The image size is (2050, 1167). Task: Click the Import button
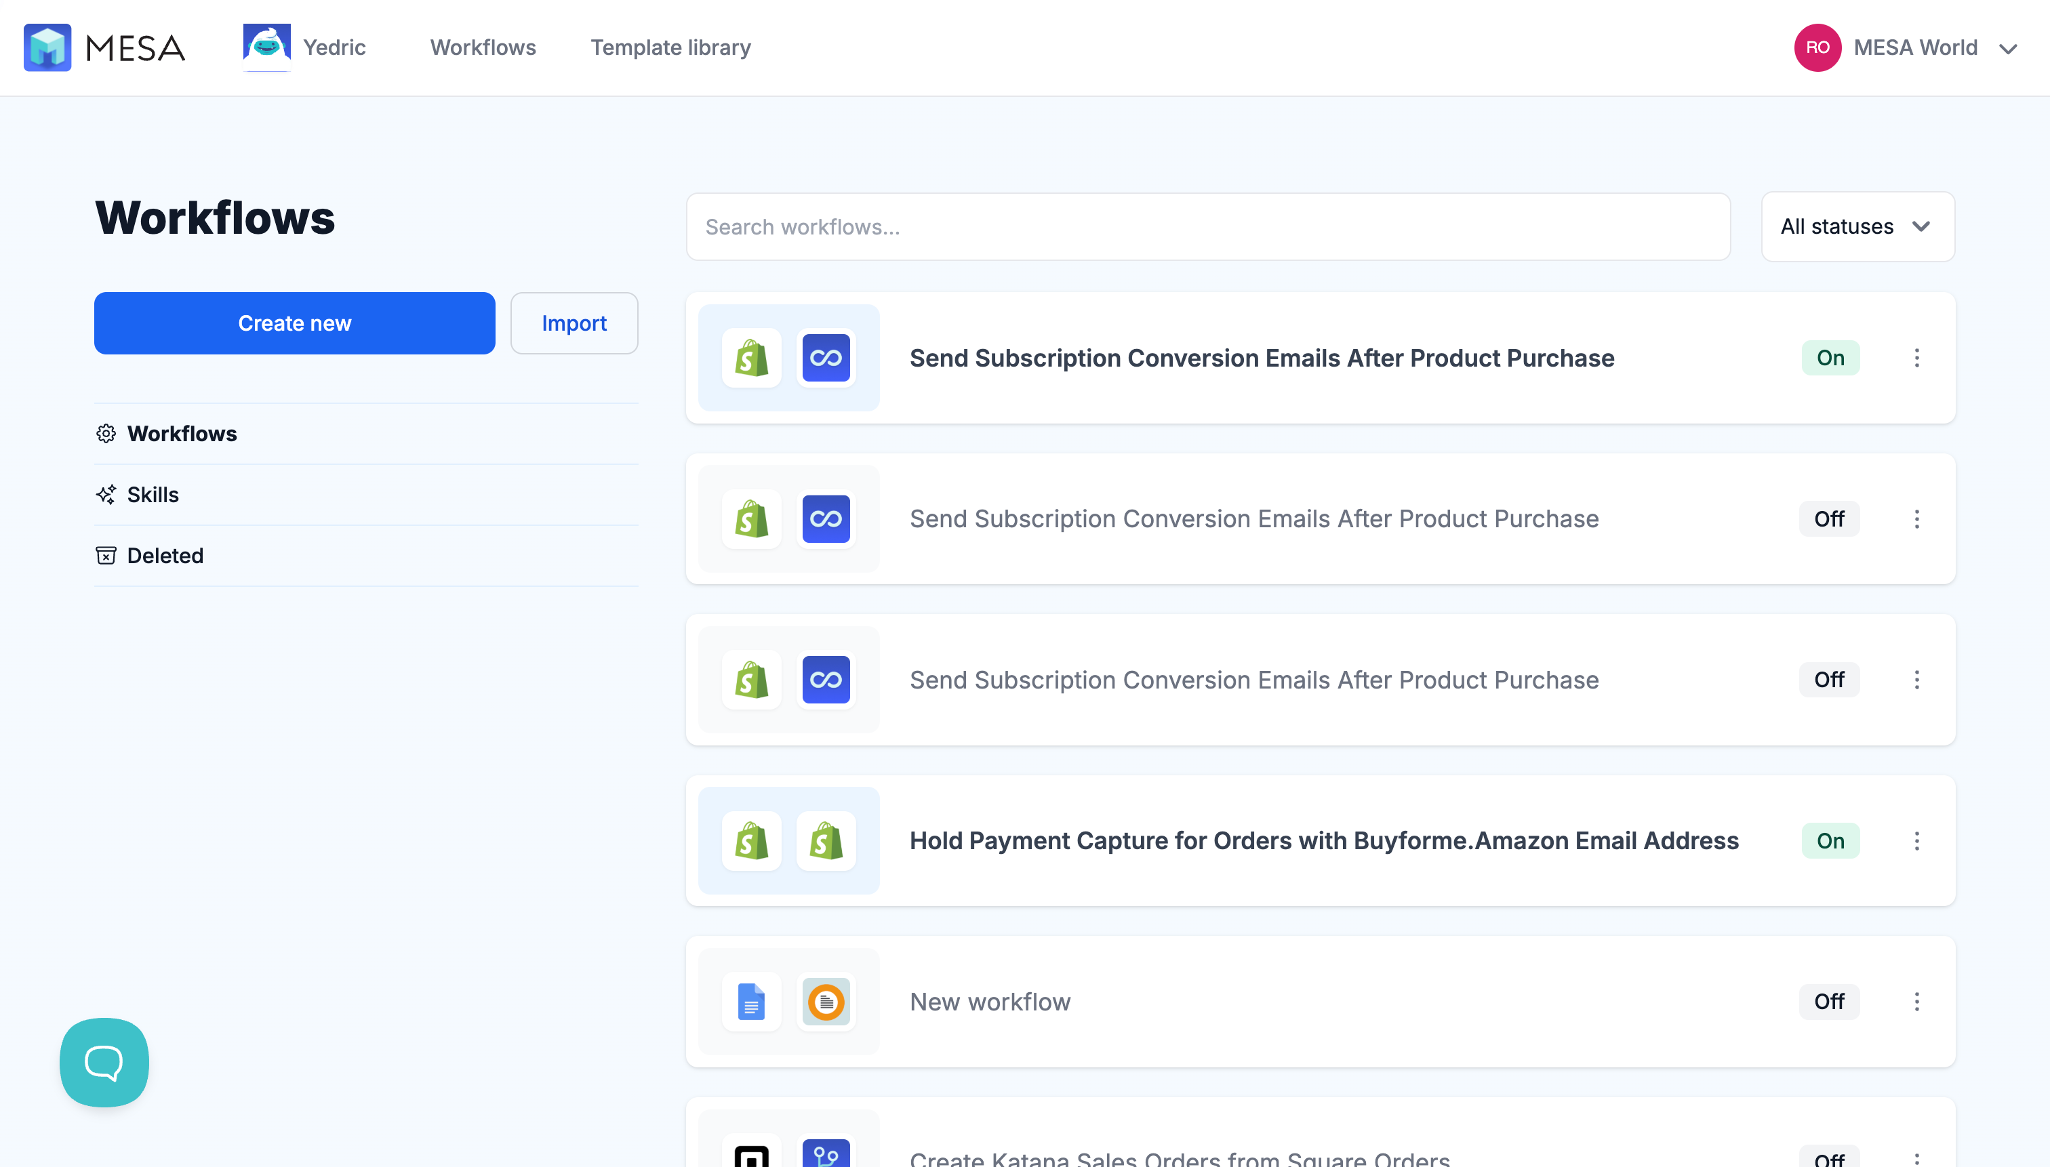pos(574,323)
